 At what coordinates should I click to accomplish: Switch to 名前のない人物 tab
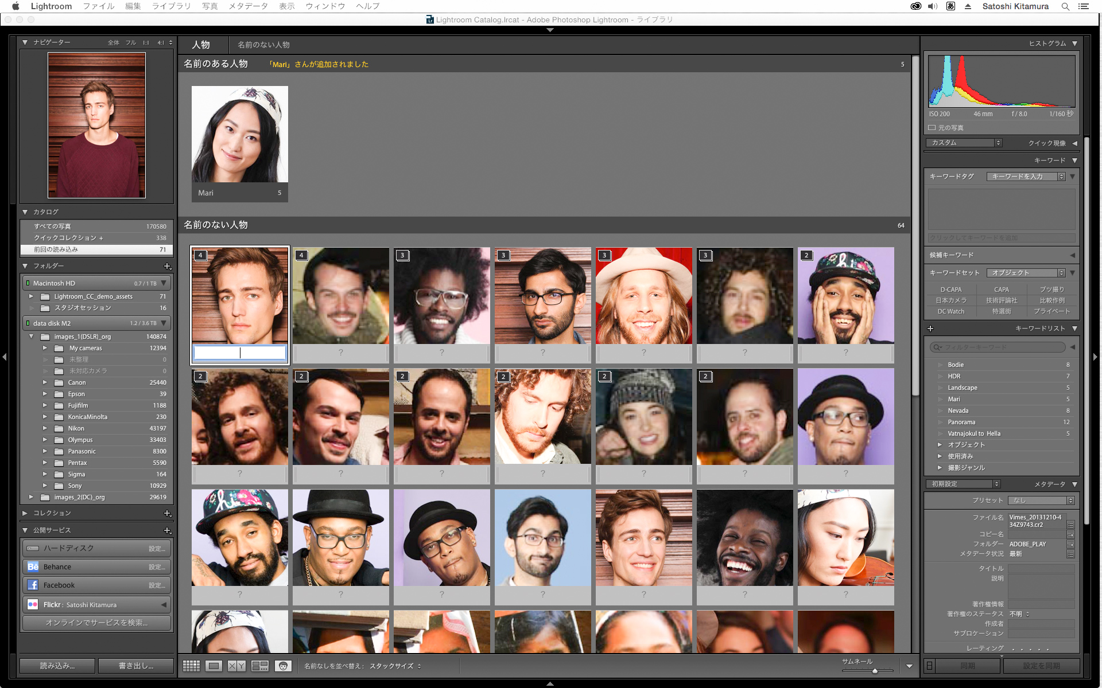coord(263,45)
